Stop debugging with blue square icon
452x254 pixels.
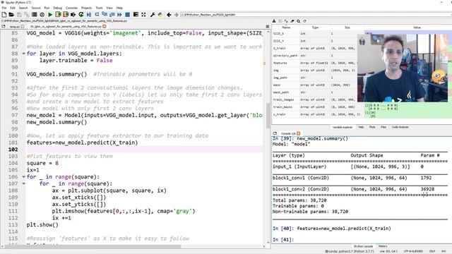tap(127, 14)
